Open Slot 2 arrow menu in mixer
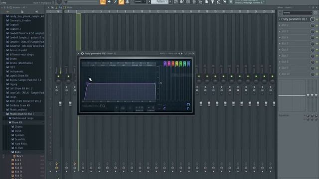Viewport: 319px width, 179px height. coord(280,25)
